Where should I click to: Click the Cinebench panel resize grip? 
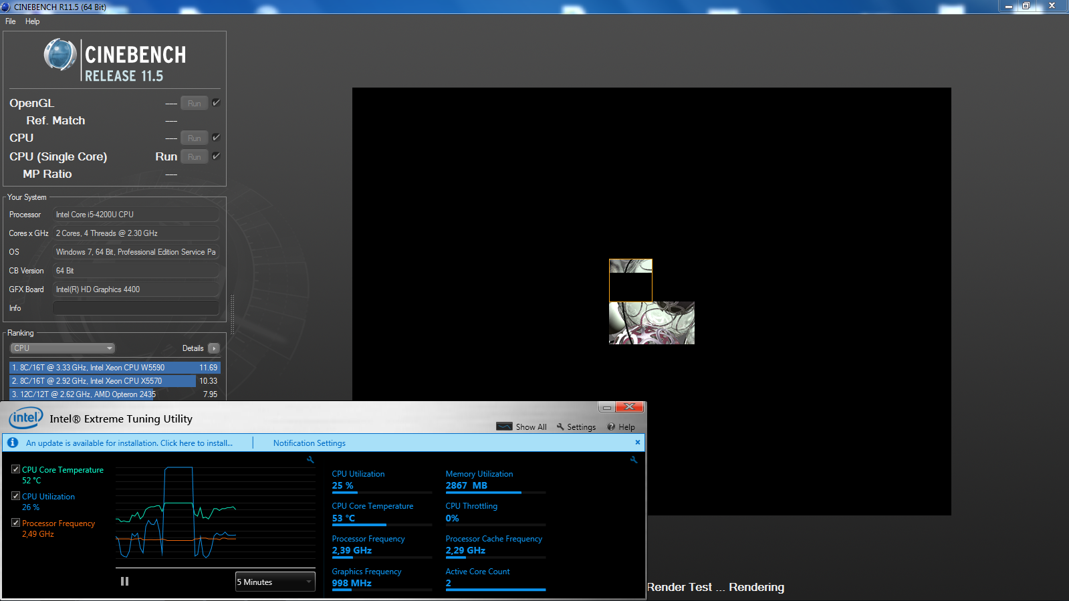tap(232, 314)
